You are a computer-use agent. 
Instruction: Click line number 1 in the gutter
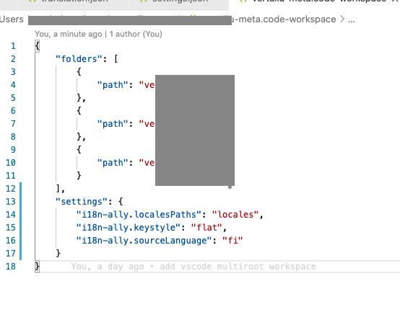point(13,46)
